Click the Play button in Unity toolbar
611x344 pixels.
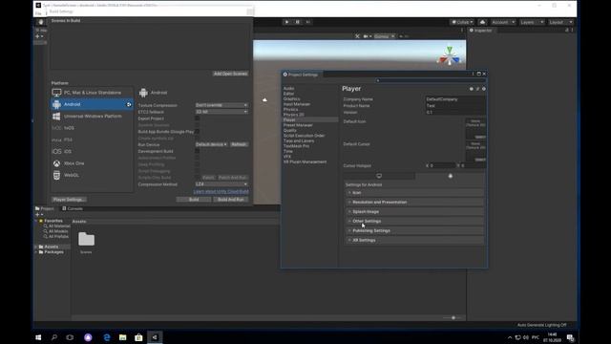pyautogui.click(x=286, y=22)
